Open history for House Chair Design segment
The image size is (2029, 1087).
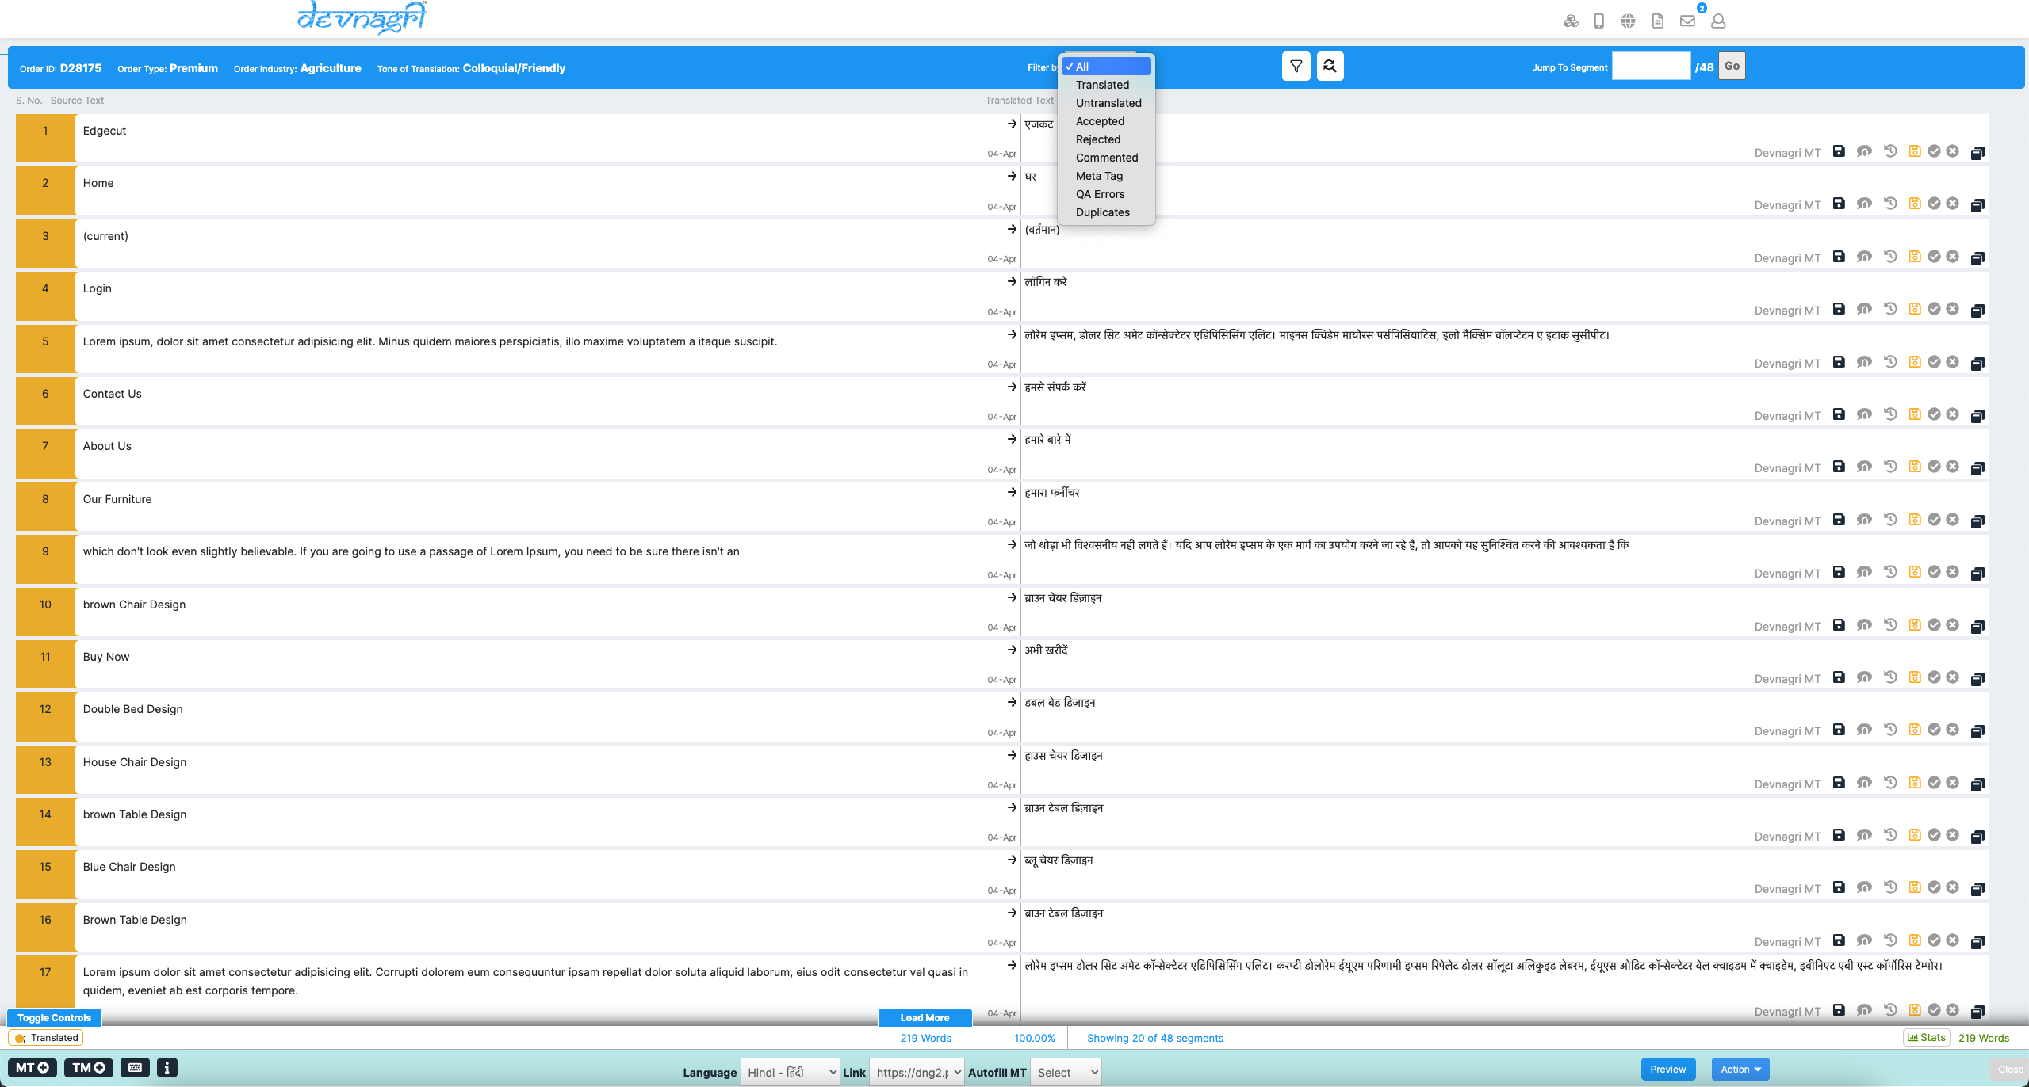[1890, 783]
